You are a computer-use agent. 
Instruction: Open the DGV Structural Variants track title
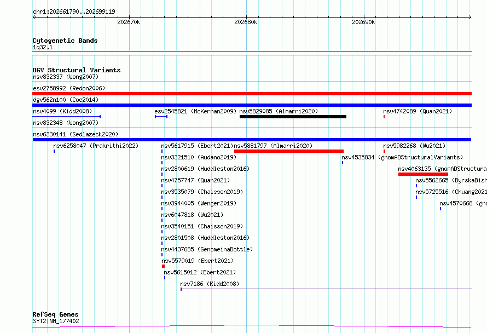77,70
